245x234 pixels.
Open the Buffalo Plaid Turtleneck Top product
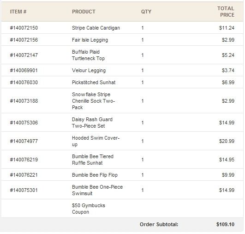click(x=88, y=55)
